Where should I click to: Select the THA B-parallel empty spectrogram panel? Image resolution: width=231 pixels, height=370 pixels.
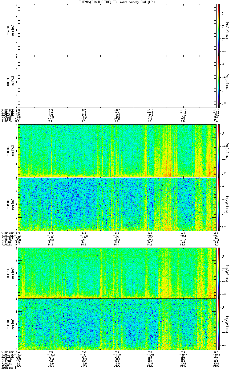(117, 81)
